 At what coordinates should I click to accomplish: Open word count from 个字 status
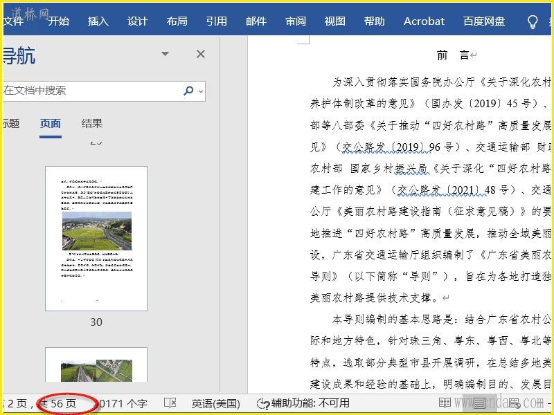[123, 403]
